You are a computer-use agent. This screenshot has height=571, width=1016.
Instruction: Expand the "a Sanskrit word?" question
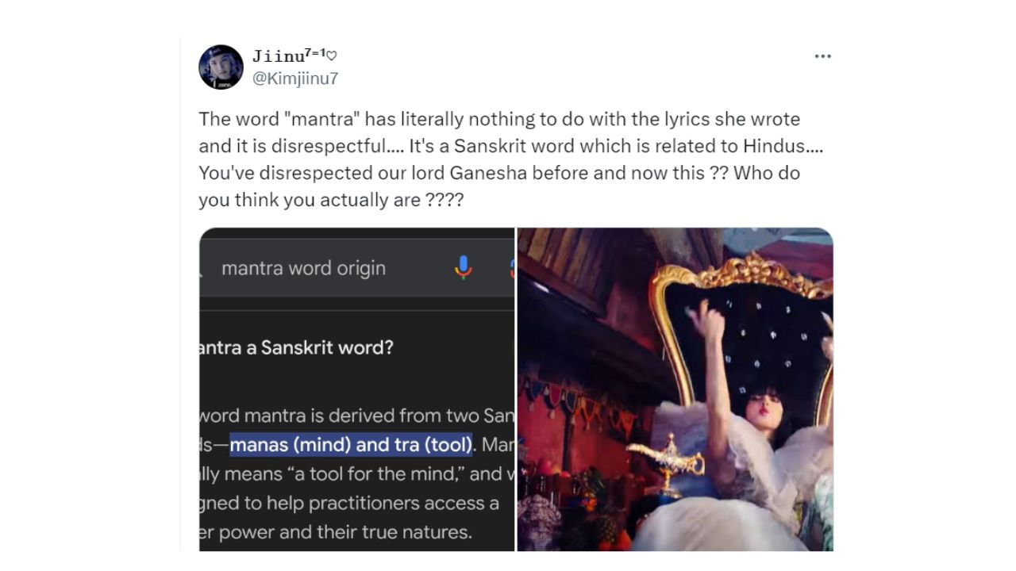pyautogui.click(x=296, y=347)
